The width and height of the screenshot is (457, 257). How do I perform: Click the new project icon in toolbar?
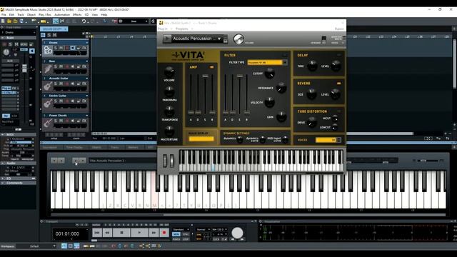(x=3, y=21)
